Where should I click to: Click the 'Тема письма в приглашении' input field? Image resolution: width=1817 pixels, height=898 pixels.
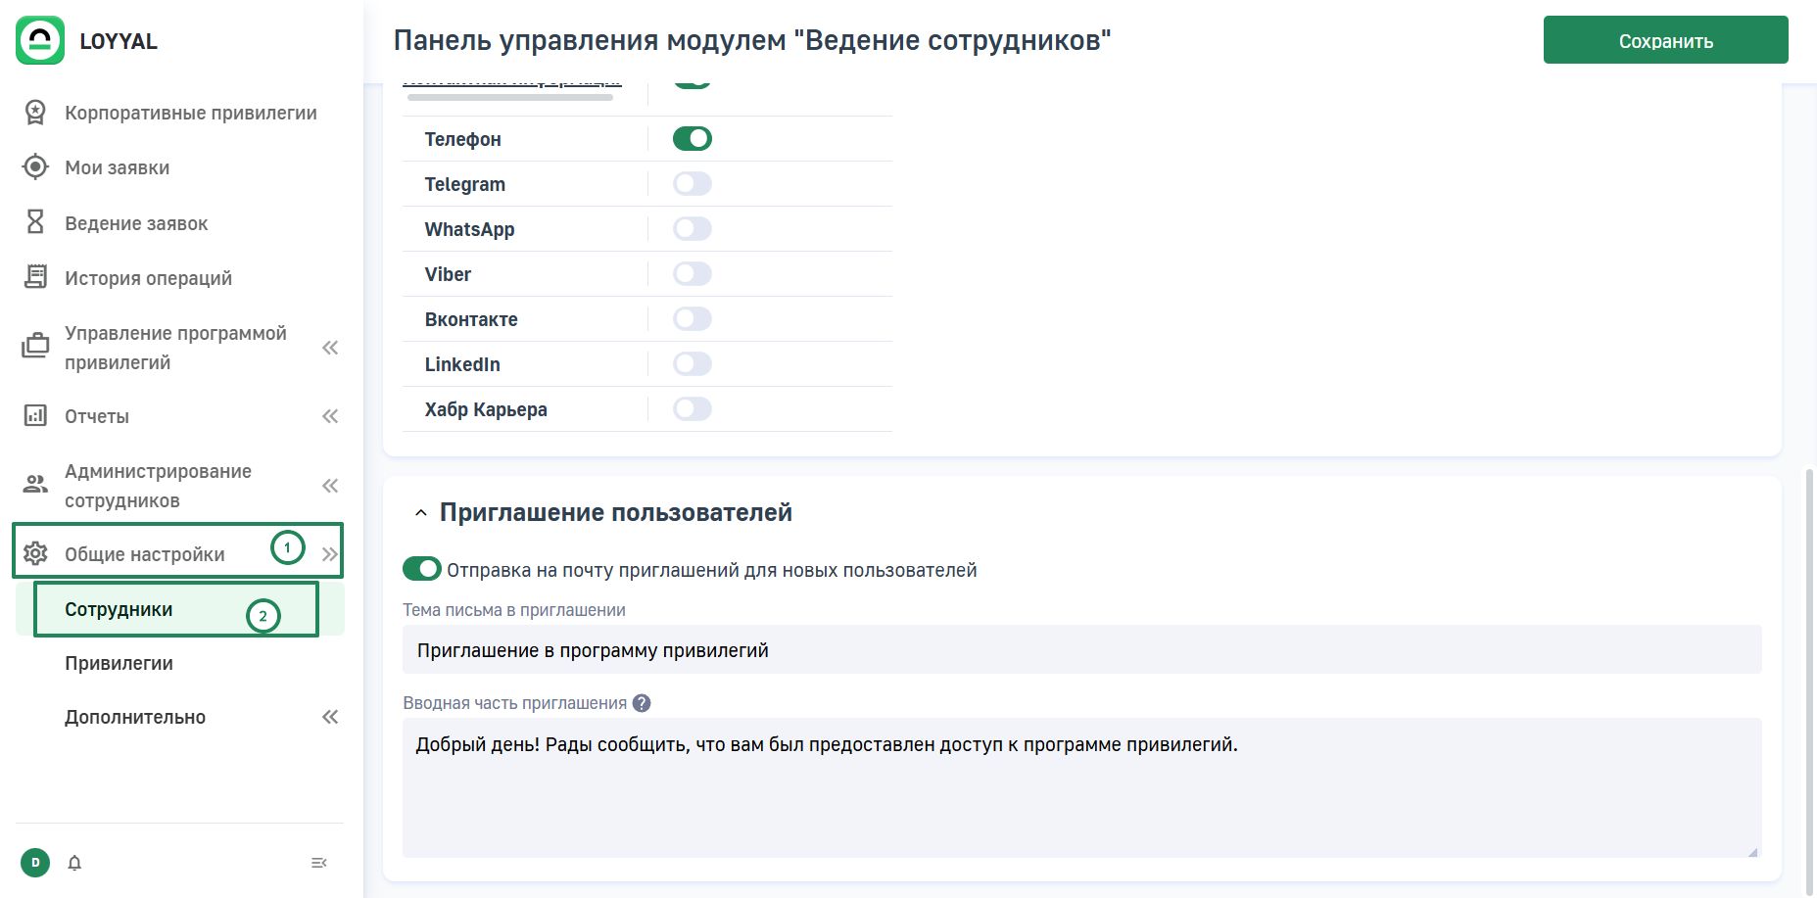click(x=1081, y=650)
